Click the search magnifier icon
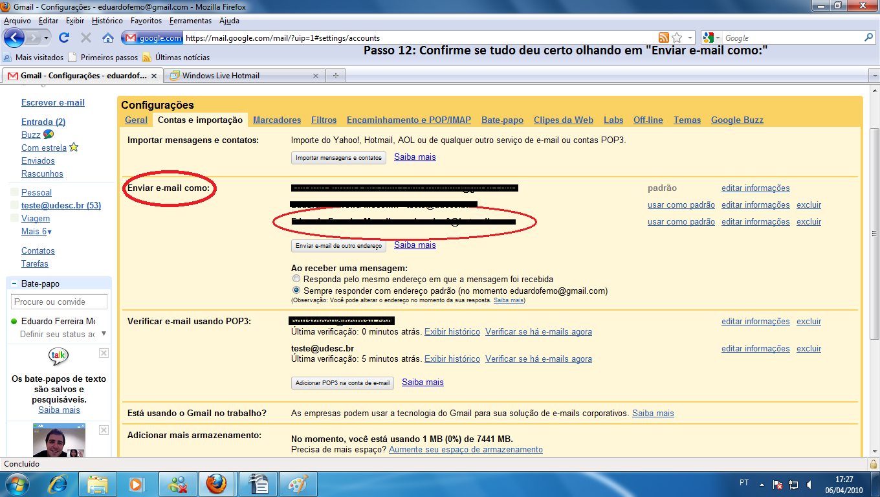 [868, 38]
